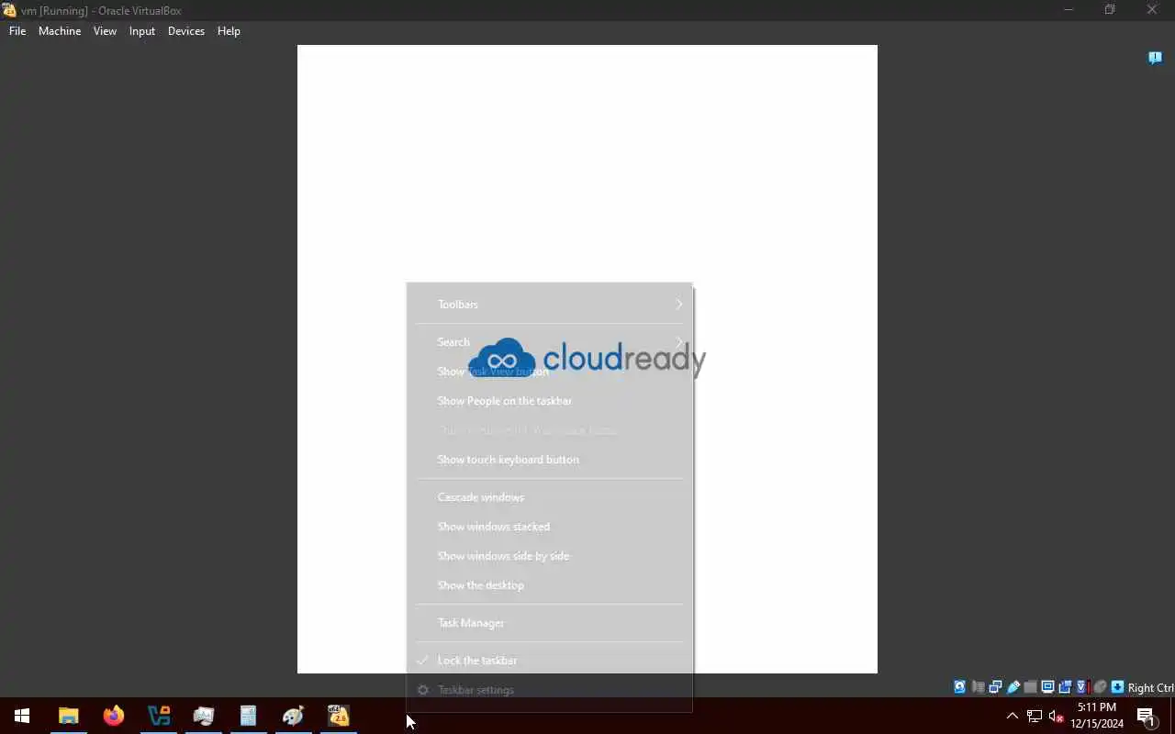This screenshot has height=734, width=1175.
Task: Open the Devices menu
Action: [x=186, y=30]
